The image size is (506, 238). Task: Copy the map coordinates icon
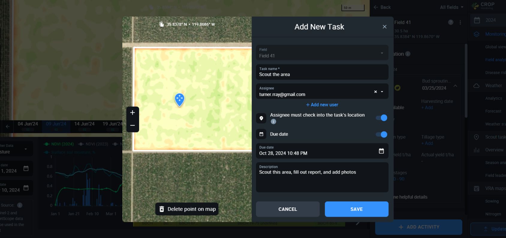tap(162, 24)
